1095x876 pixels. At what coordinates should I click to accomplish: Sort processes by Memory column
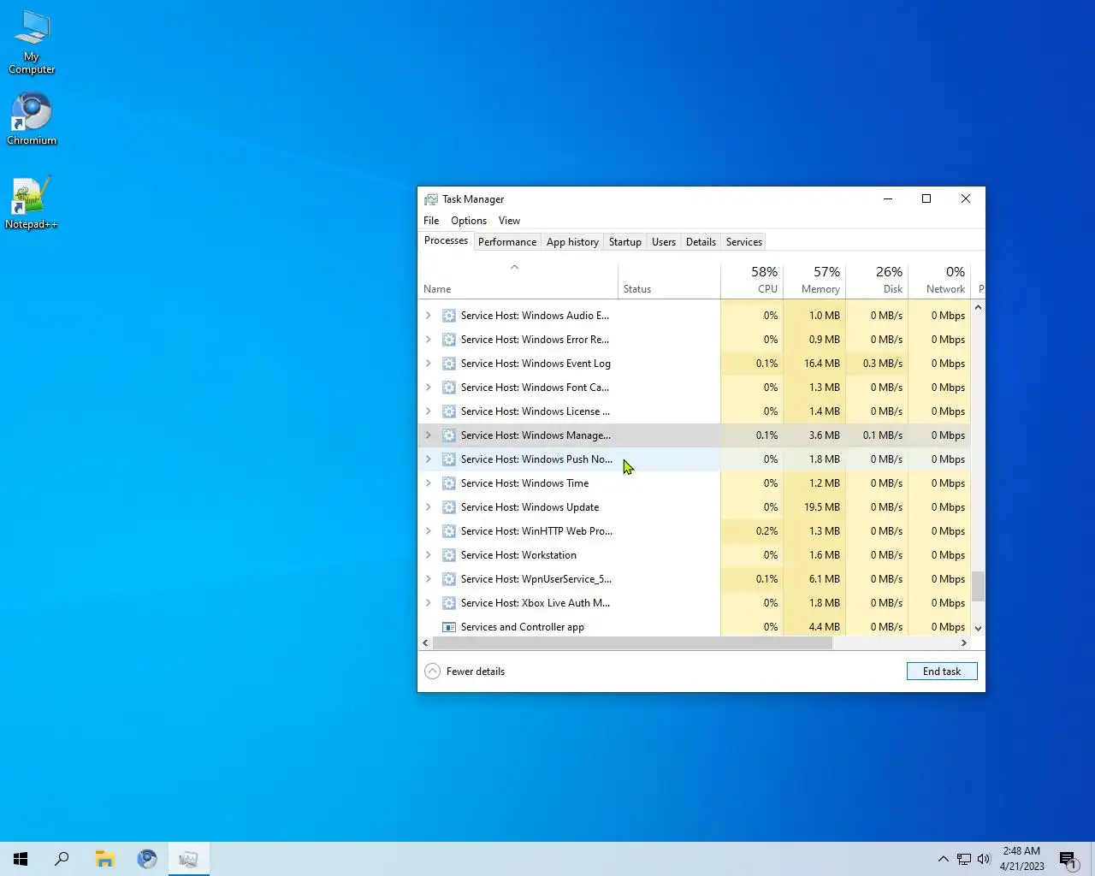814,280
